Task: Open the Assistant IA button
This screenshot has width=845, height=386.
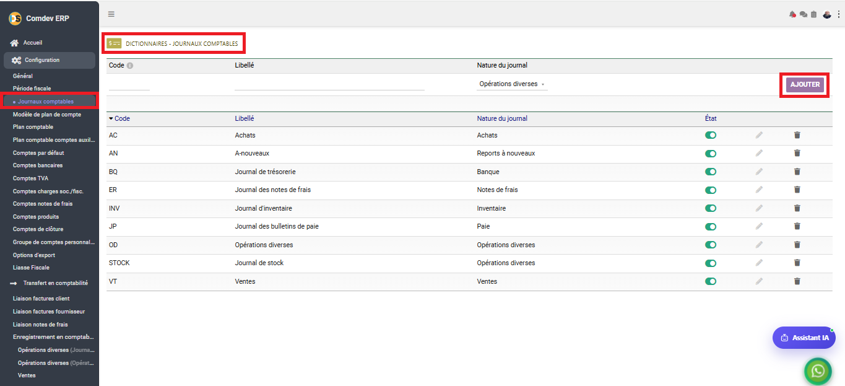Action: pyautogui.click(x=804, y=338)
